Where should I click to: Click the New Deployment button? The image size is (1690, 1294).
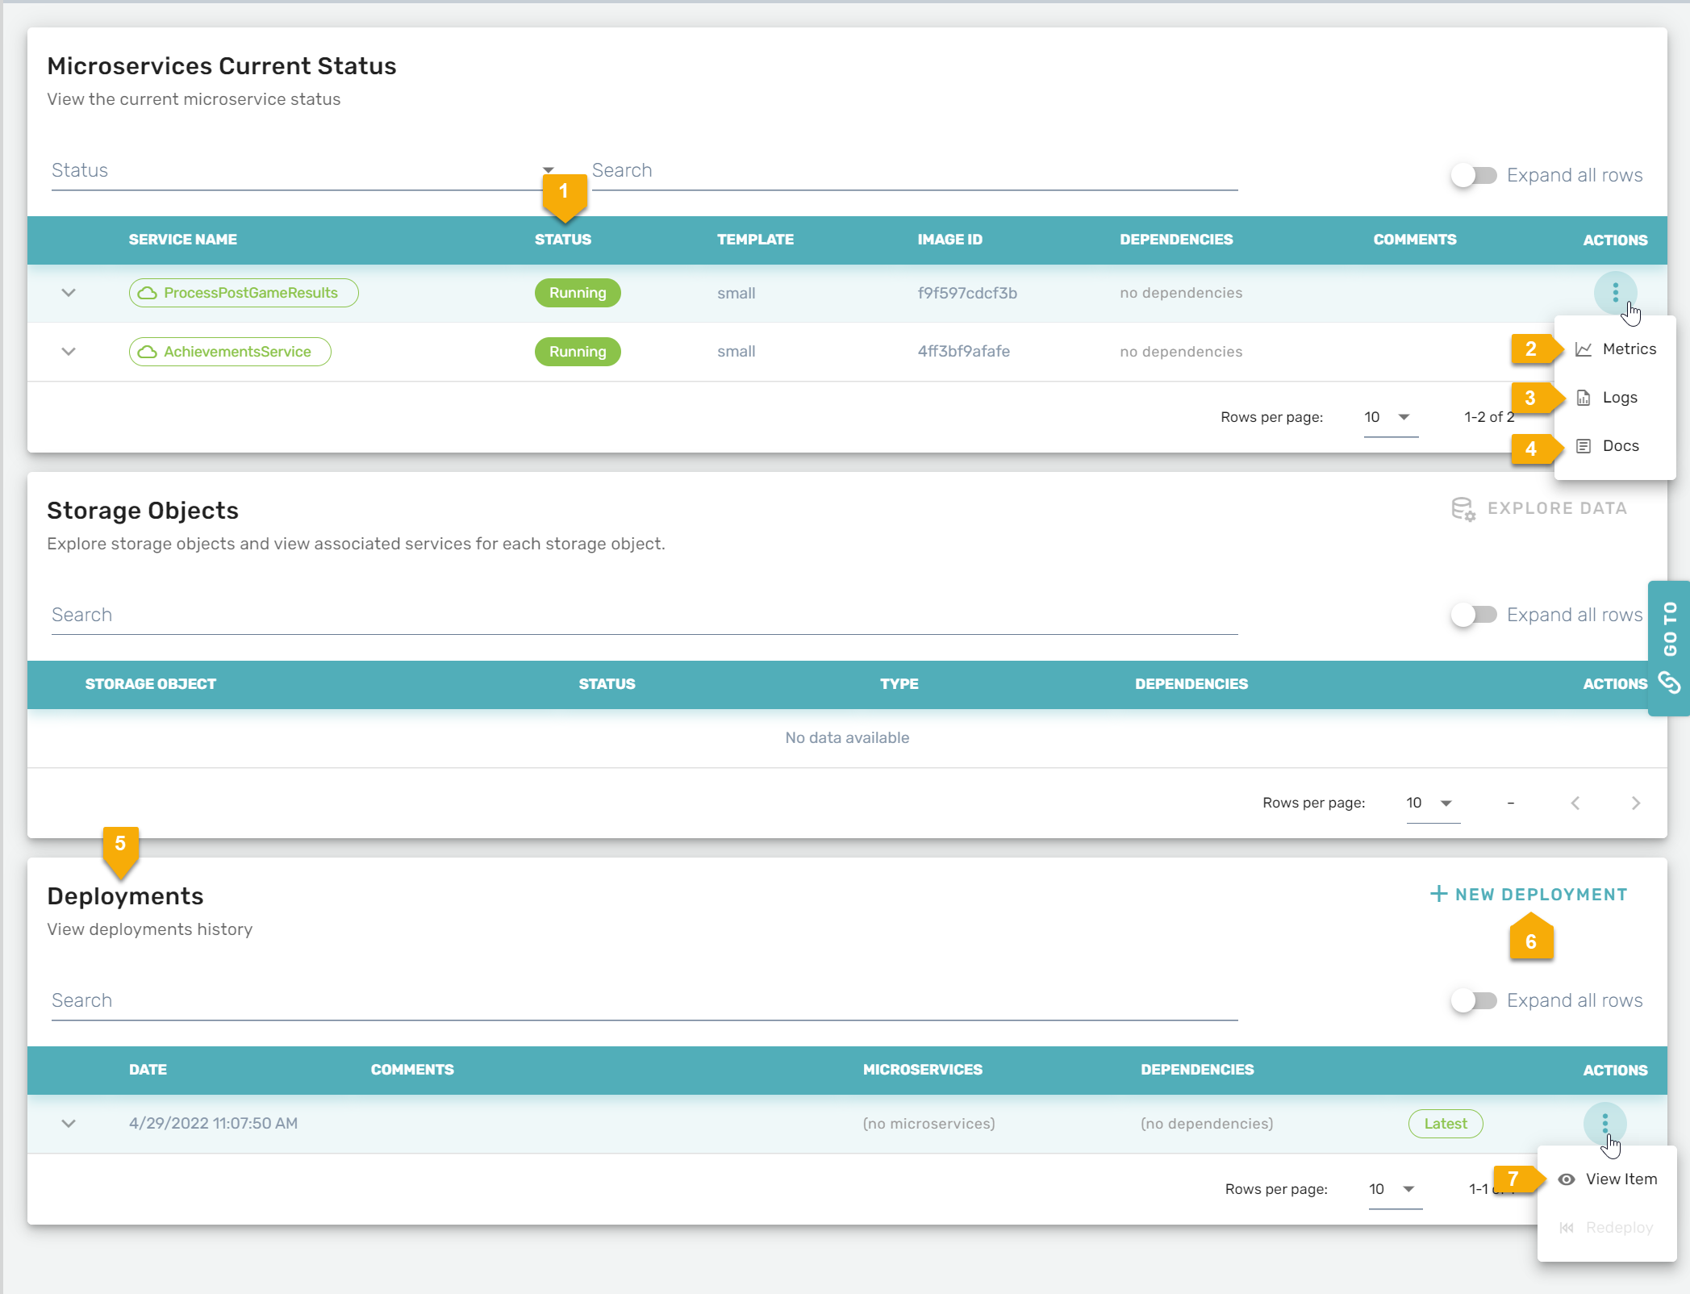pos(1529,895)
